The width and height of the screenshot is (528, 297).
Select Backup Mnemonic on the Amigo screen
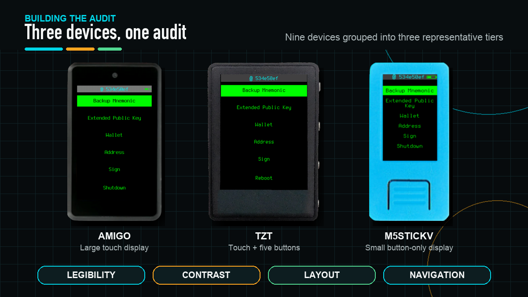click(x=114, y=101)
